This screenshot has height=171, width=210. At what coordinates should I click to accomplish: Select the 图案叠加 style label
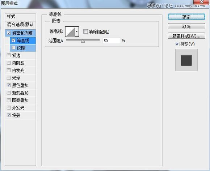pos(20,100)
